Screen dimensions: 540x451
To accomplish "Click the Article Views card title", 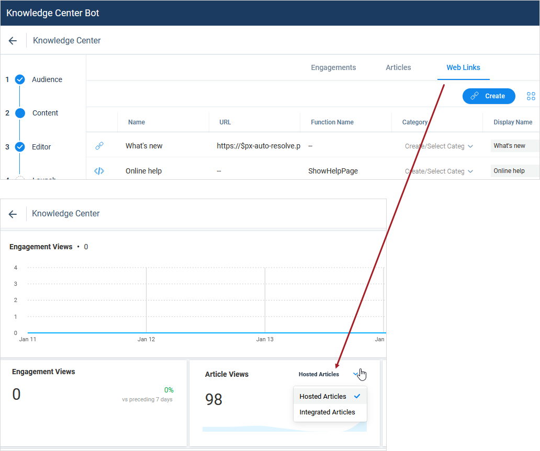I will pos(227,374).
